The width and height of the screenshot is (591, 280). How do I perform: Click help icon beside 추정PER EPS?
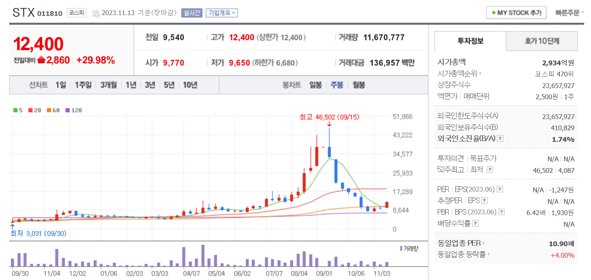click(x=484, y=201)
